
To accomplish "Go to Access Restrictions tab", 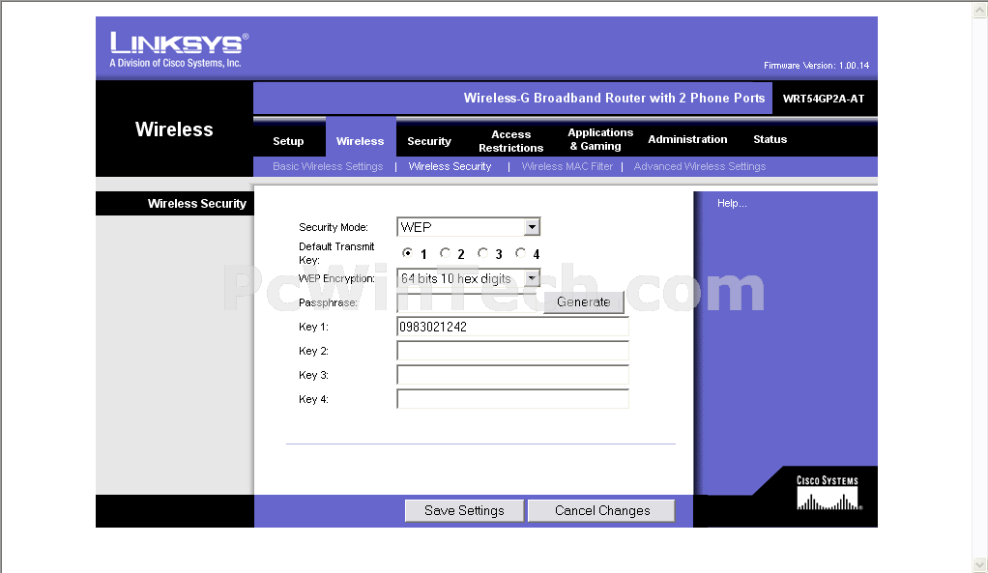I will pos(511,141).
